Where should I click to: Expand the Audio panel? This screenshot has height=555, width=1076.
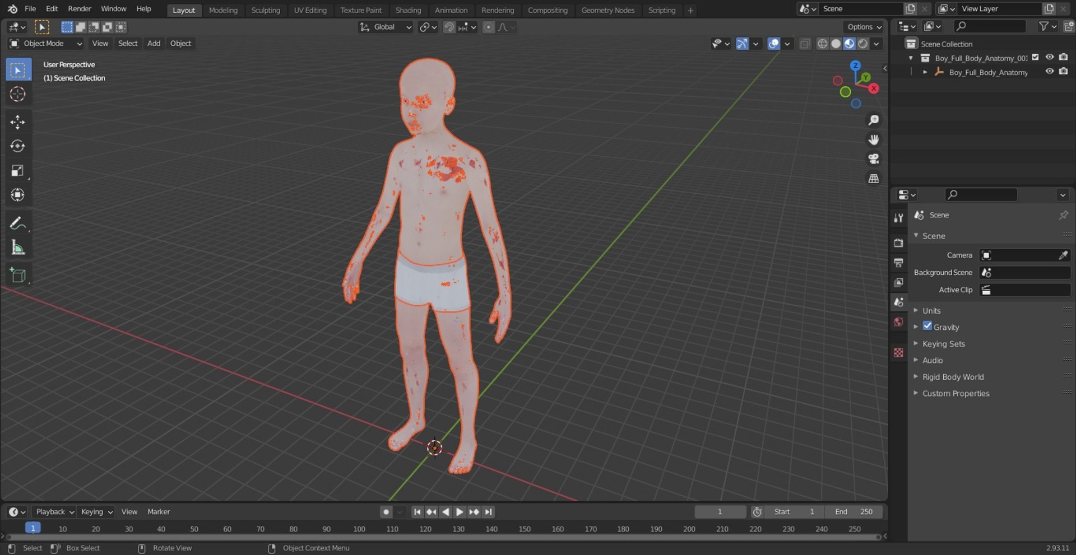tap(933, 360)
